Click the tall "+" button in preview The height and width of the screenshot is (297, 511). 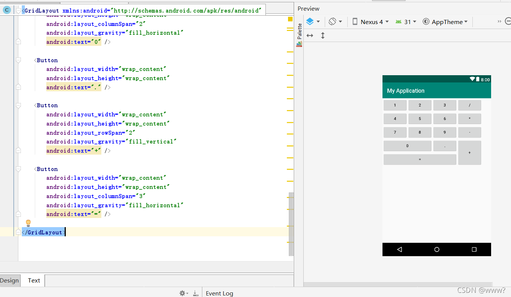[x=470, y=153]
